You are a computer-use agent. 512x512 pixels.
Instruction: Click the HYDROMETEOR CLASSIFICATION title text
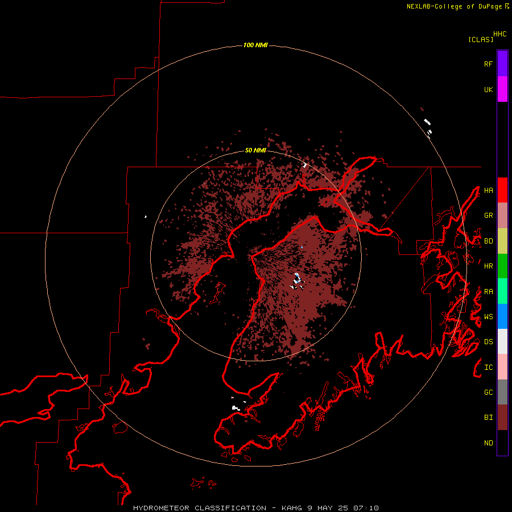coord(200,508)
